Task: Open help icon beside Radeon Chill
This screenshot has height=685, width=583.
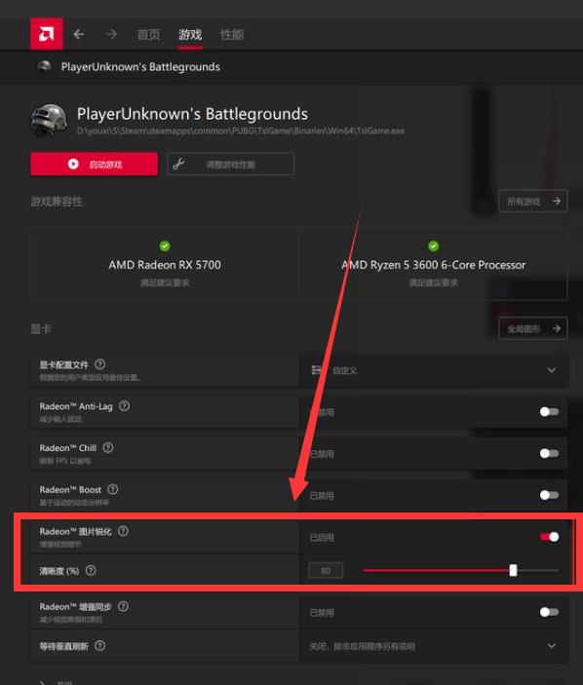Action: (x=108, y=448)
